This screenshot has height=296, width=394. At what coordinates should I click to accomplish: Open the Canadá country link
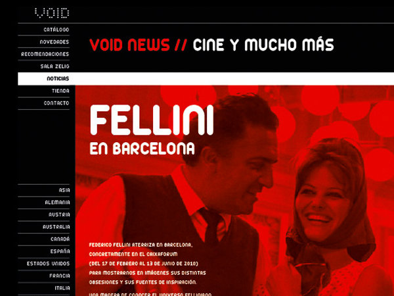[60, 239]
